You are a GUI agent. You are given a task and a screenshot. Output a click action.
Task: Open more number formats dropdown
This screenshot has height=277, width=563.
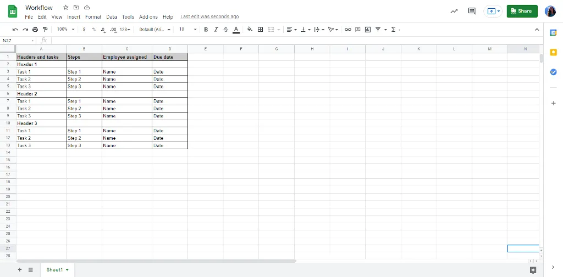pyautogui.click(x=125, y=30)
